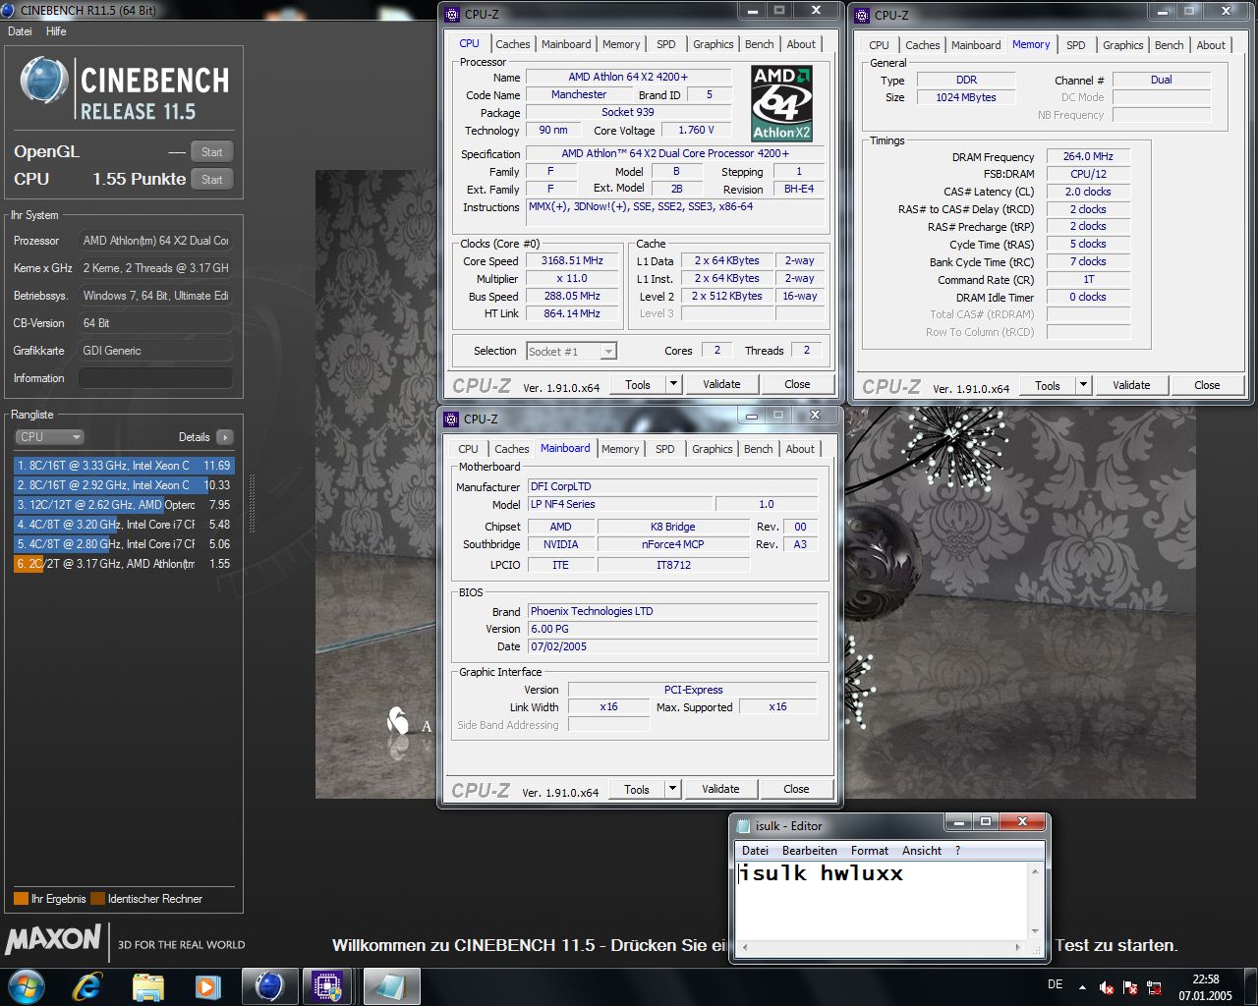
Task: Start the CPU benchmark
Action: (212, 179)
